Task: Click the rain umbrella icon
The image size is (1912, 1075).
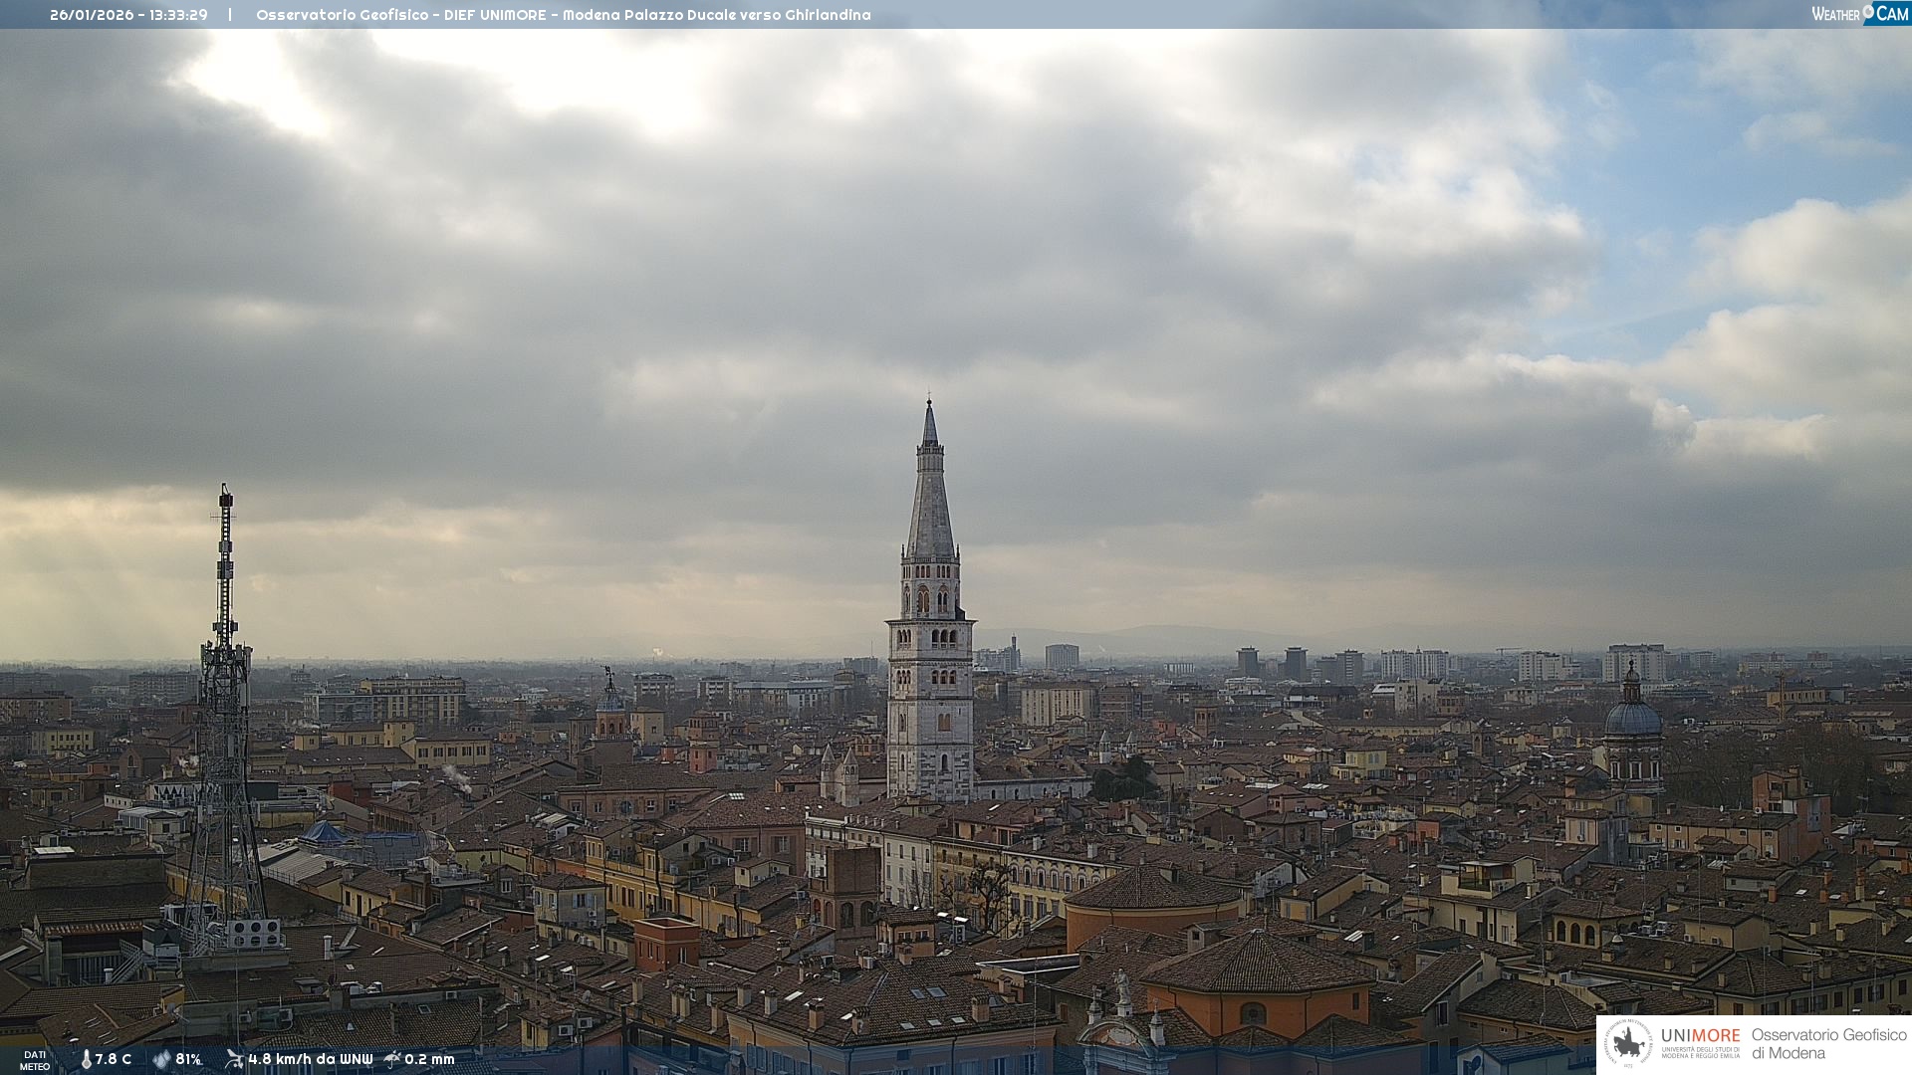Action: pos(392,1059)
